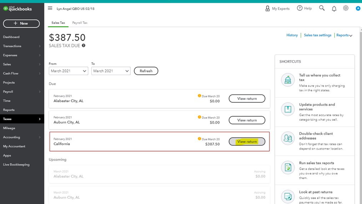Screen dimensions: 362x204
Task: Open Mileage in the sidebar
Action: (9, 128)
